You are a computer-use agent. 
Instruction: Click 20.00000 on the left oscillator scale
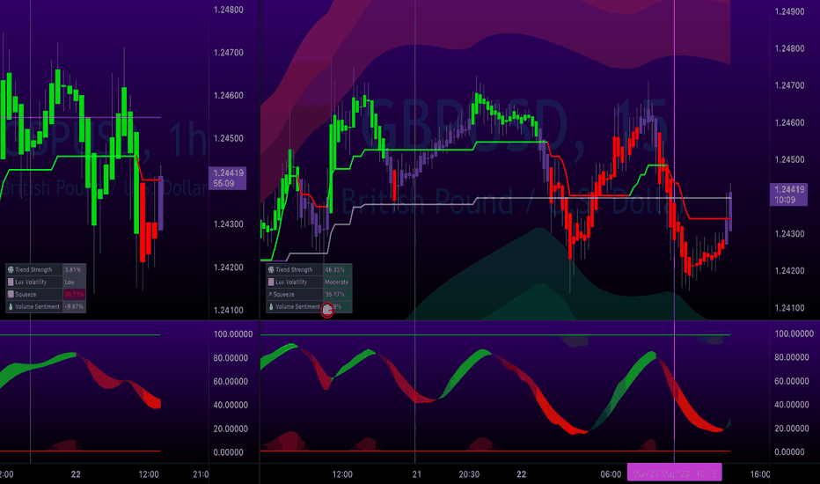[x=231, y=429]
